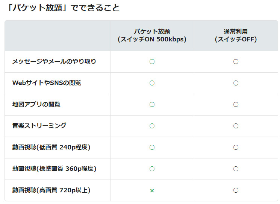Click green circle for messages and mail row

(152, 61)
